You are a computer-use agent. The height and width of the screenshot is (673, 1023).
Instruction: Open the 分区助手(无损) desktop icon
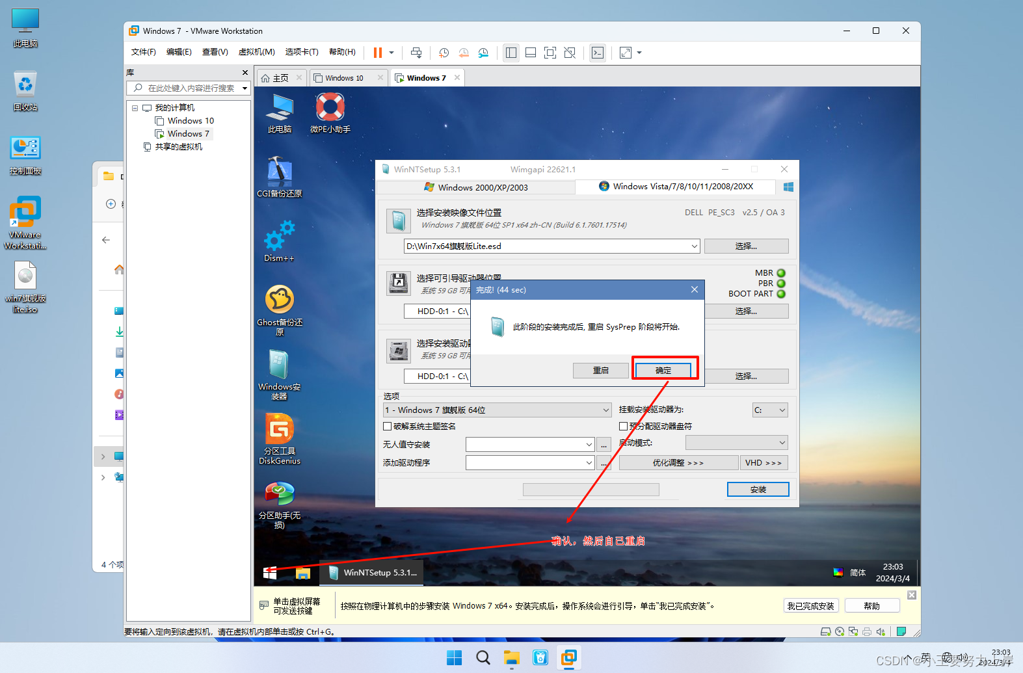click(280, 505)
